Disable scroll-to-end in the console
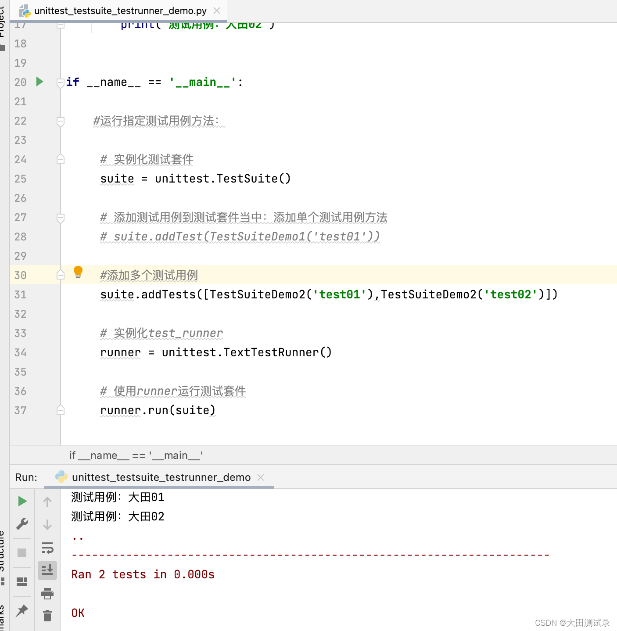Image resolution: width=617 pixels, height=631 pixels. click(47, 570)
